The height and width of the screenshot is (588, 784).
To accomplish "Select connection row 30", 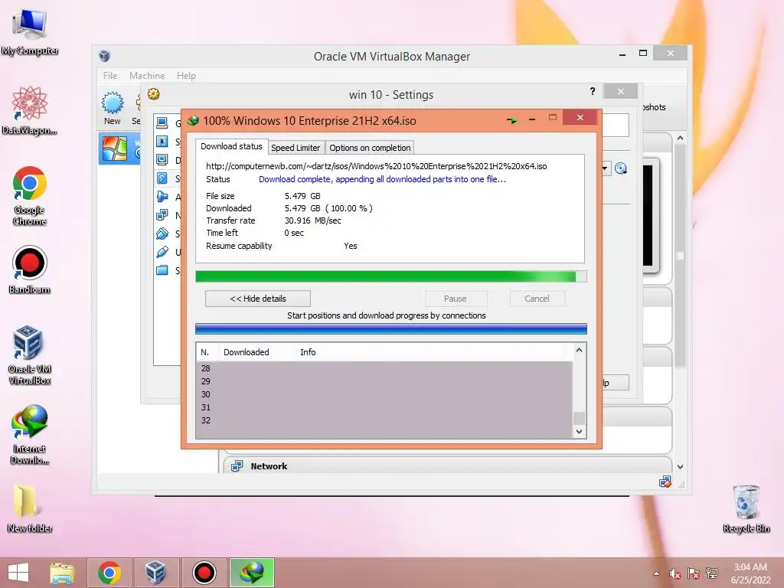I will [x=384, y=394].
